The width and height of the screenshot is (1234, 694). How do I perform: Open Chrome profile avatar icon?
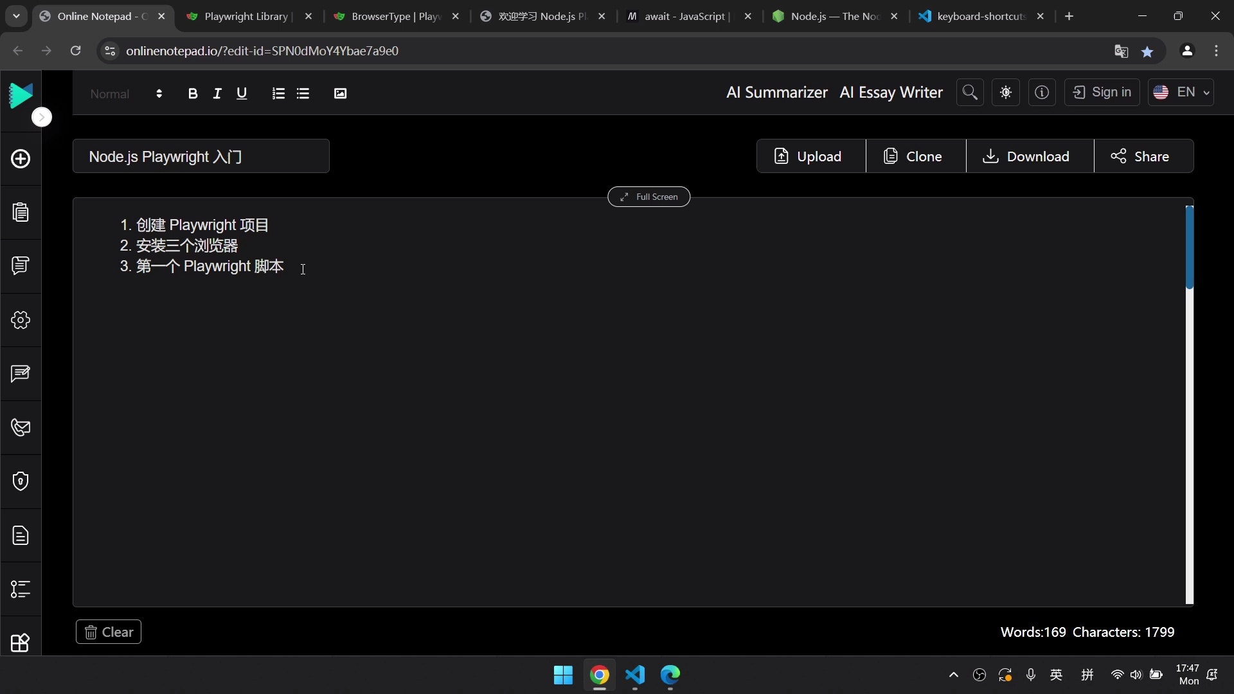pos(1188,51)
